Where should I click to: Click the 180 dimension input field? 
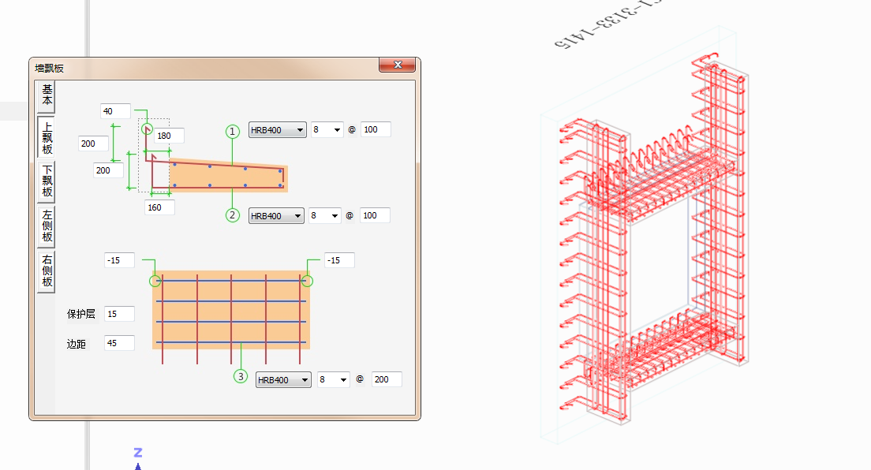click(x=169, y=136)
